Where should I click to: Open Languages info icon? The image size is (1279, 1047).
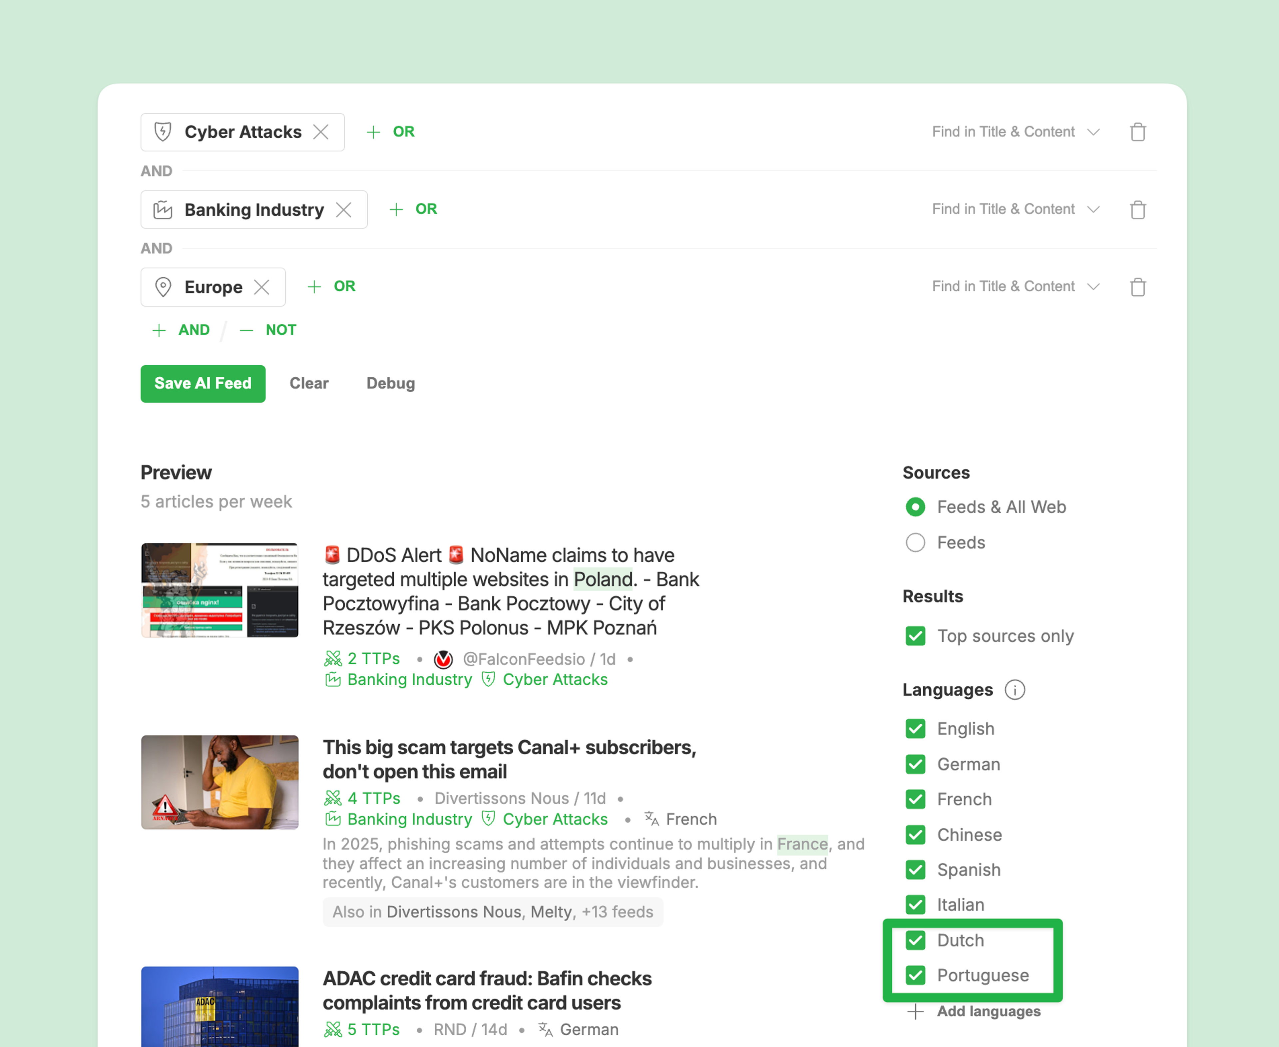(1015, 690)
